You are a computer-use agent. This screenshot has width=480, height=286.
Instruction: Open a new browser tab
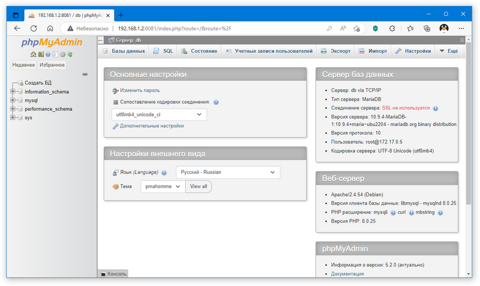121,15
